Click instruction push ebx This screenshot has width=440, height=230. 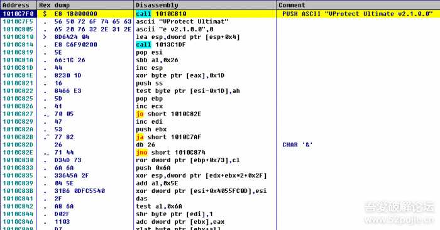[x=151, y=129]
